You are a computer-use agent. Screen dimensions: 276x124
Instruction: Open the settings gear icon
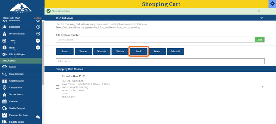point(272,4)
